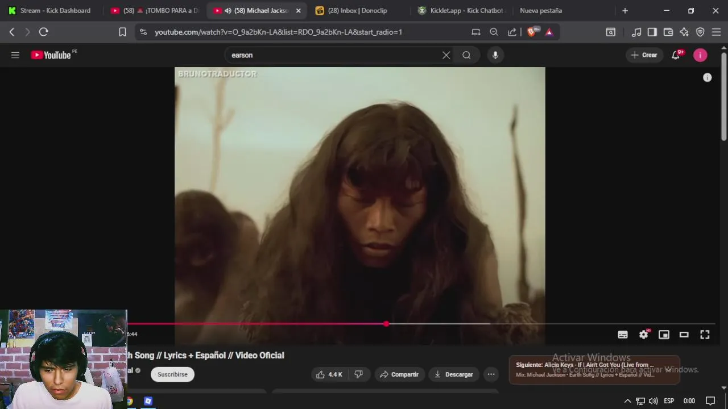Open YouTube notifications bell
This screenshot has height=409, width=728.
coord(676,55)
